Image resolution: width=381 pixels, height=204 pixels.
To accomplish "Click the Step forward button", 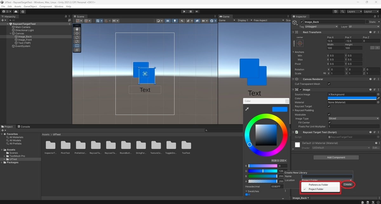I will pos(197,11).
